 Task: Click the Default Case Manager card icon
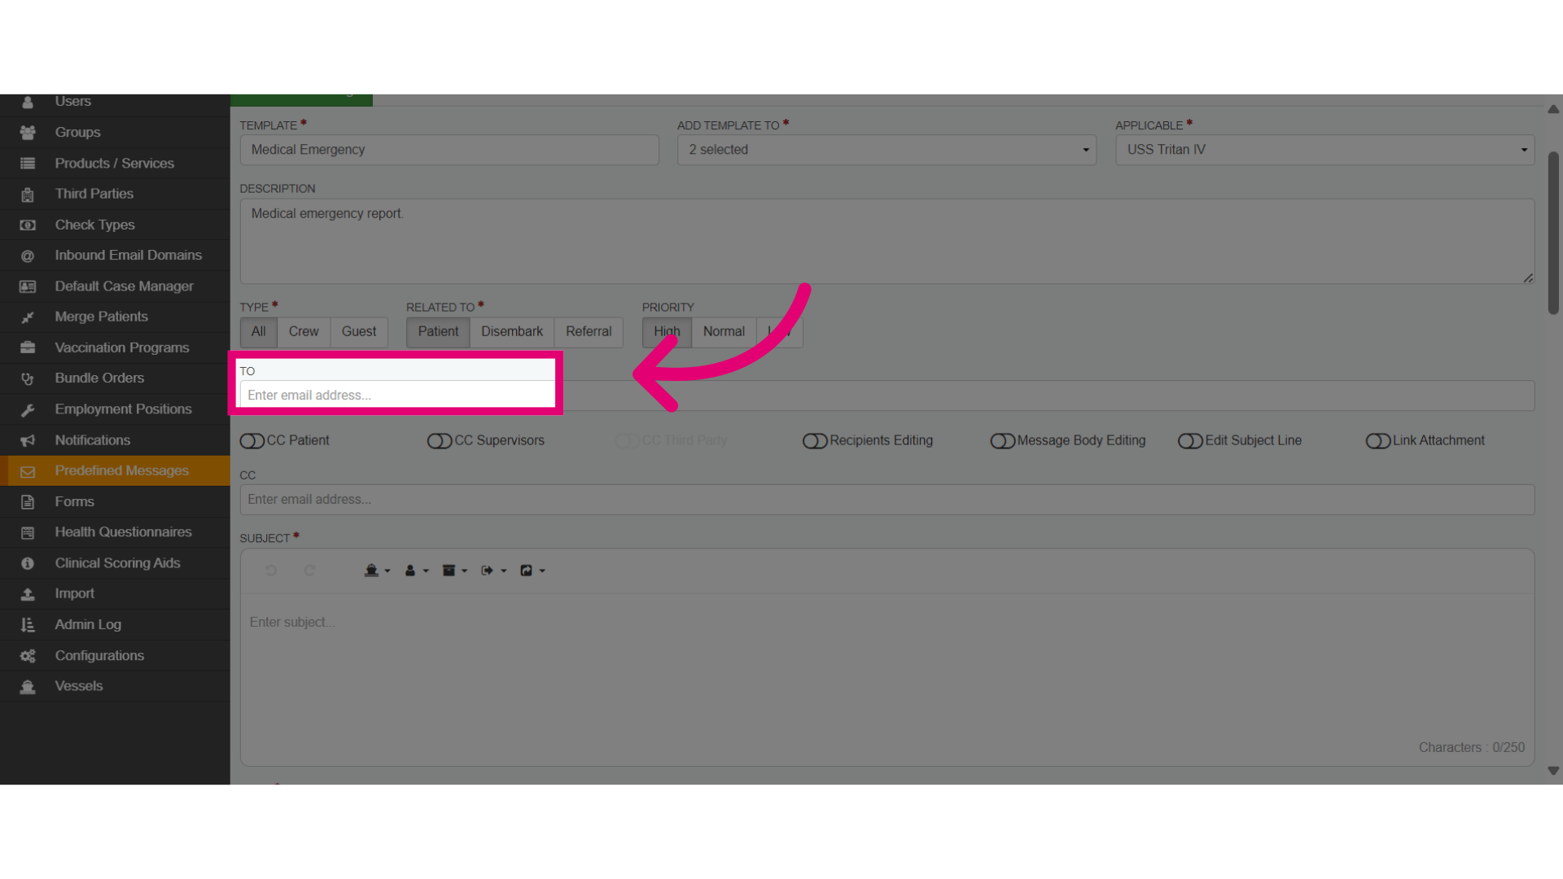click(x=28, y=286)
